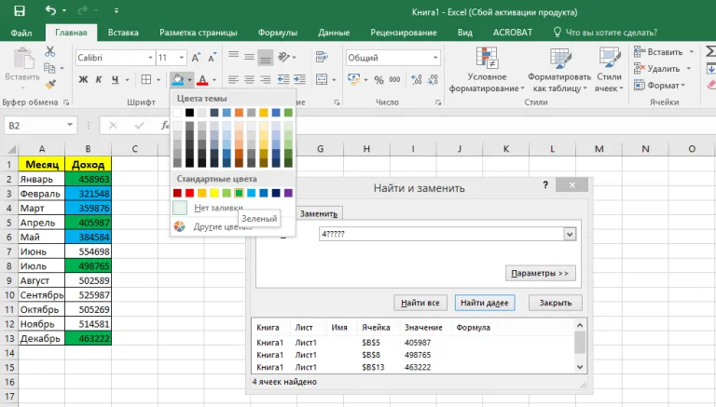Toggle underline Ч formatting
The width and height of the screenshot is (716, 407).
[x=115, y=79]
